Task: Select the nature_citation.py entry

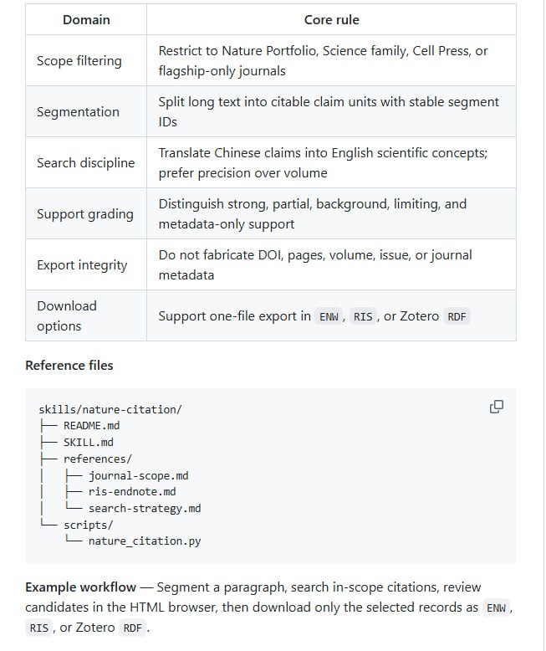Action: click(145, 541)
